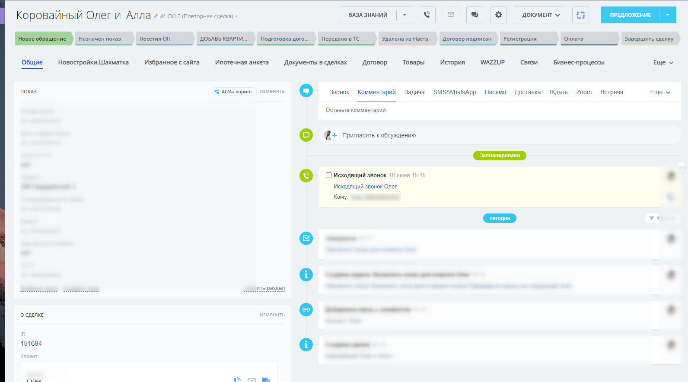Screen dimensions: 688x382
Task: Open the Товары tab
Action: click(414, 62)
